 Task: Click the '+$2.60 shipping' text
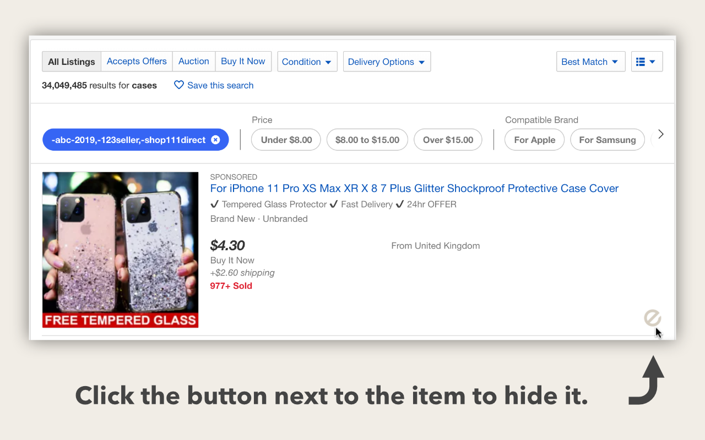242,273
